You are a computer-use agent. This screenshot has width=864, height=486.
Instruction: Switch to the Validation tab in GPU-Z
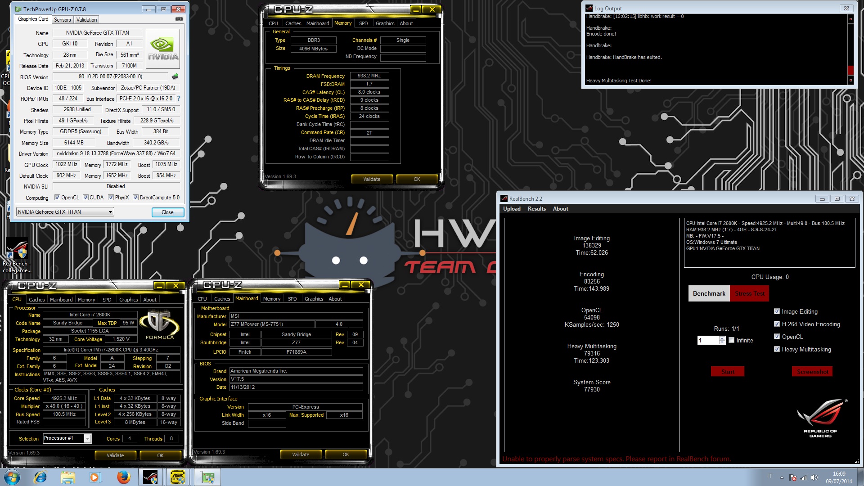(86, 20)
